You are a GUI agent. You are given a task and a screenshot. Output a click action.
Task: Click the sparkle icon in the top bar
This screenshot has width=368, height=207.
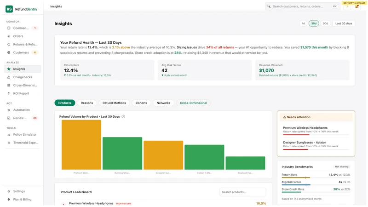(x=347, y=6)
